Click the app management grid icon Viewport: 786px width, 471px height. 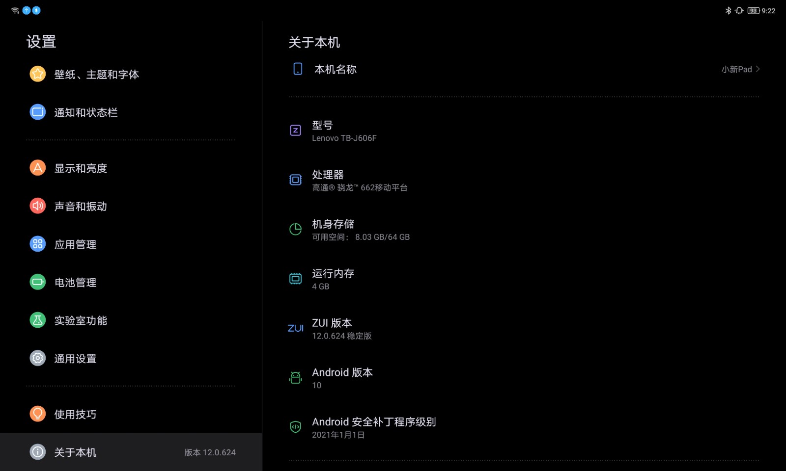pyautogui.click(x=38, y=244)
